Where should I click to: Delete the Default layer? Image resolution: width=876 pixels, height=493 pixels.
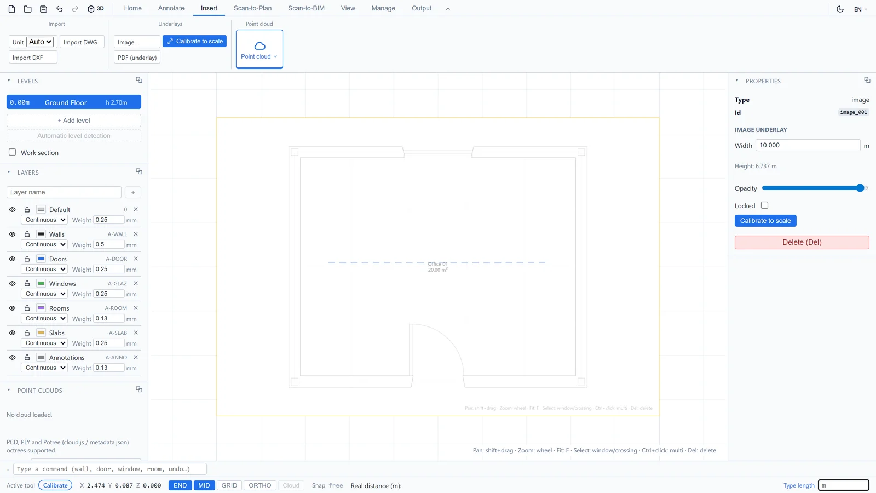pyautogui.click(x=136, y=209)
